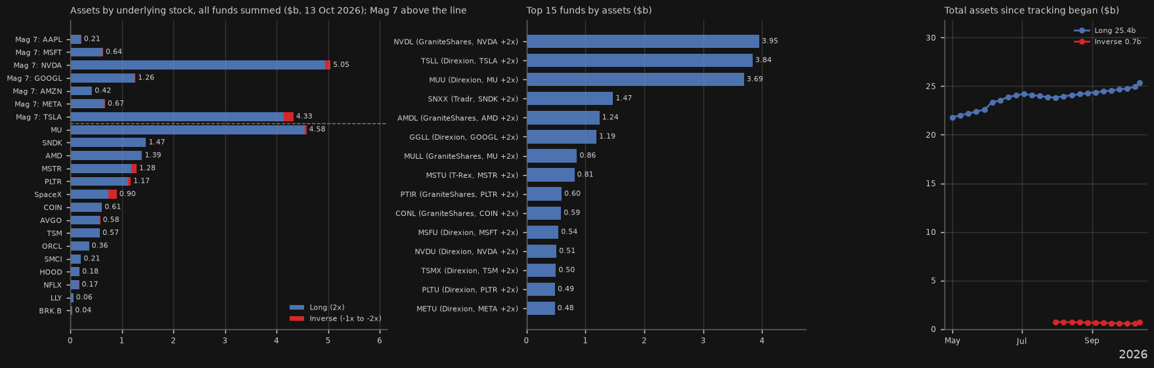
Task: Select 'MULL (GraniteShares, MU +2x)' fund label
Action: (461, 156)
